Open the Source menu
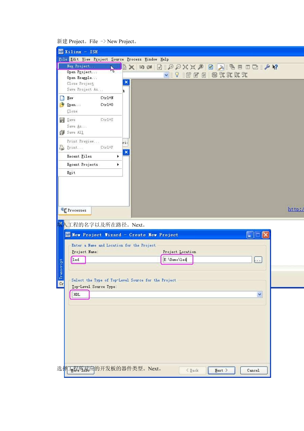The height and width of the screenshot is (431, 304). (117, 59)
